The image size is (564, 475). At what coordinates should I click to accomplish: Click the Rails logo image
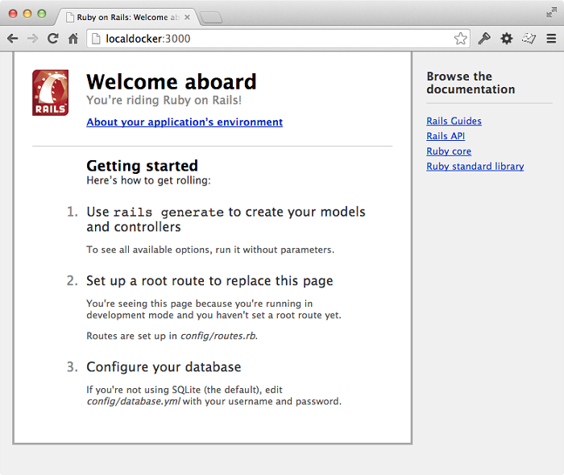(x=50, y=93)
